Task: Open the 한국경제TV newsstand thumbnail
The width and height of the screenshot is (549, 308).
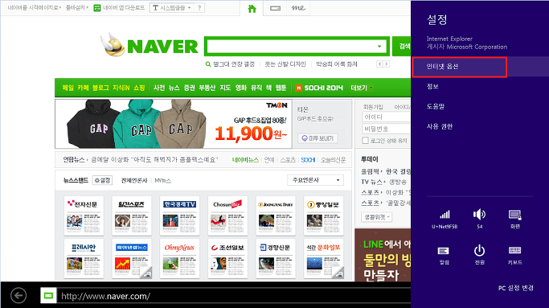Action: (x=179, y=216)
